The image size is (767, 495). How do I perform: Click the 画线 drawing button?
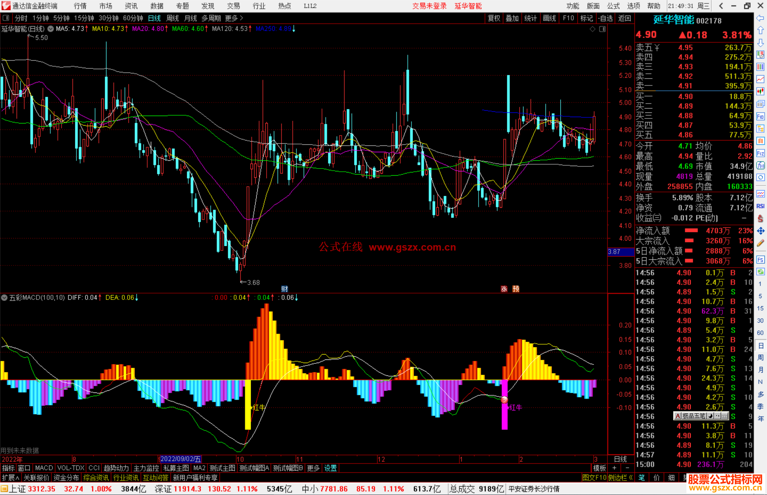coord(549,18)
